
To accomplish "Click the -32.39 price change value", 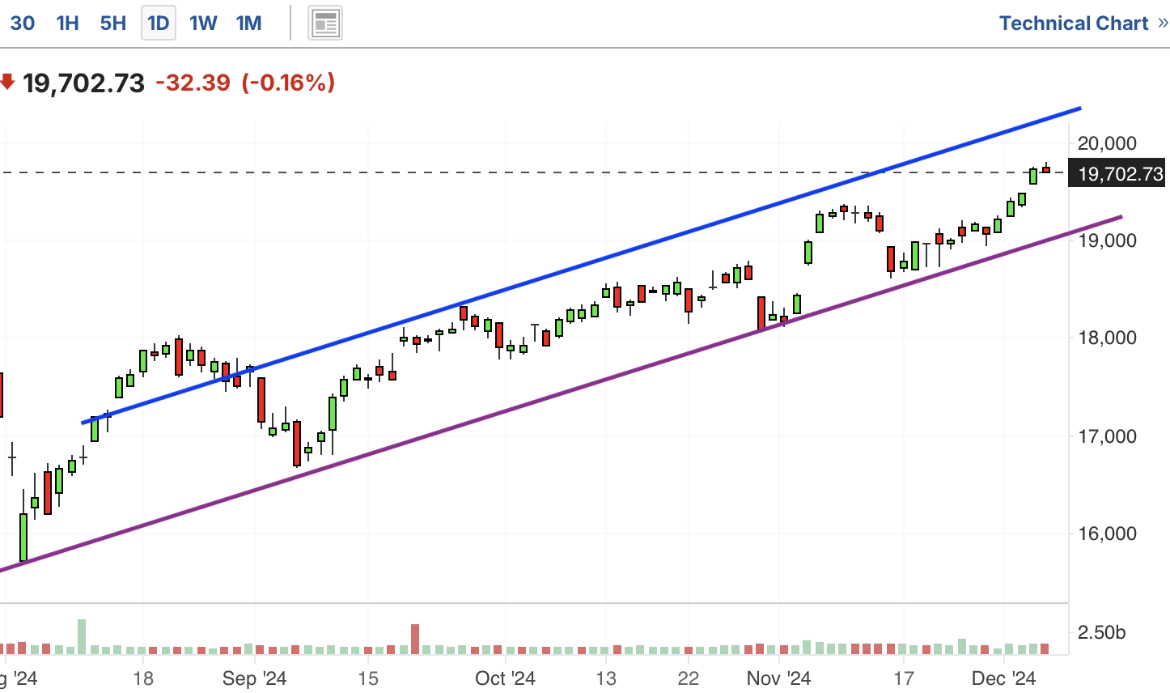I will tap(193, 83).
